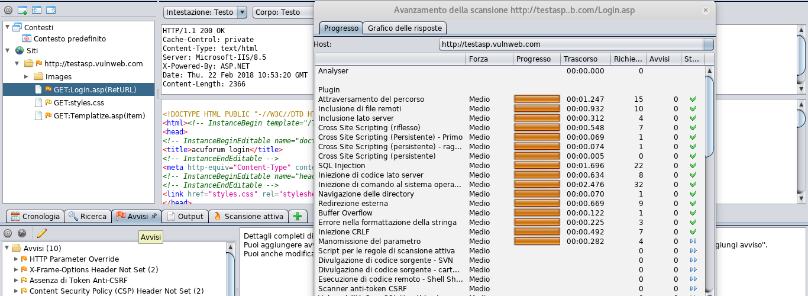Click the export context icon

51,10
